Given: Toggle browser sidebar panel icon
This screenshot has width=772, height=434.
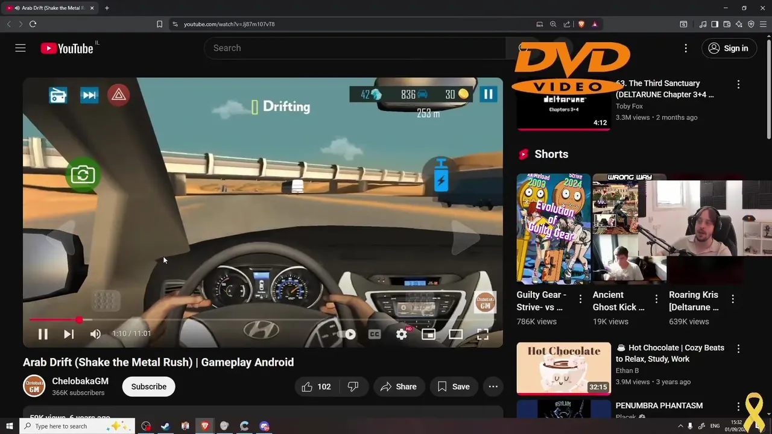Looking at the screenshot, I should pyautogui.click(x=715, y=24).
